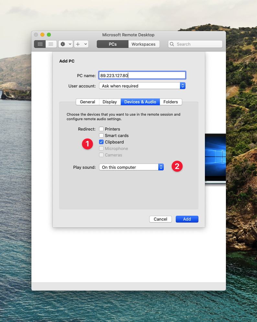Open the User account dropdown

click(x=142, y=86)
